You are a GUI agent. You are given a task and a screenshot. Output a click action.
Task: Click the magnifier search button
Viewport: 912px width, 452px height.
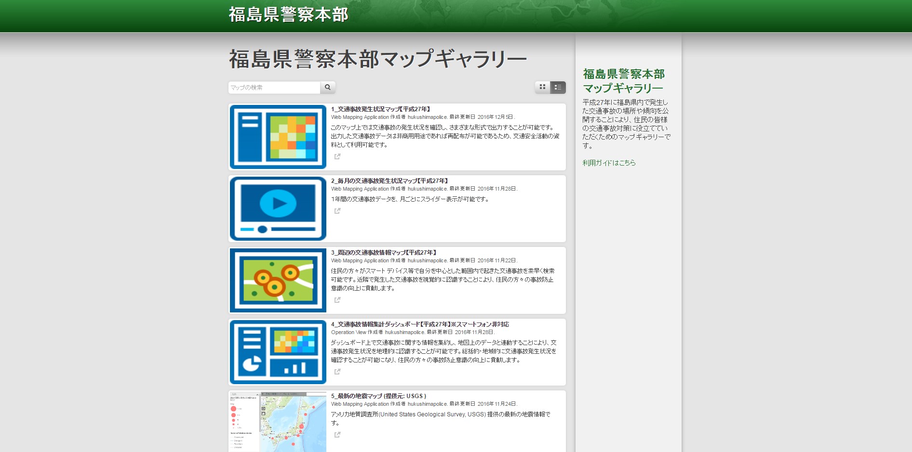[x=328, y=88]
